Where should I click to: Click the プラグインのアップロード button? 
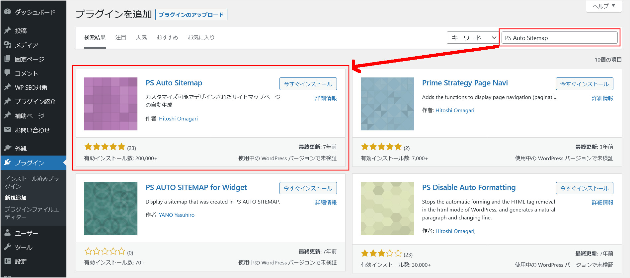point(191,15)
